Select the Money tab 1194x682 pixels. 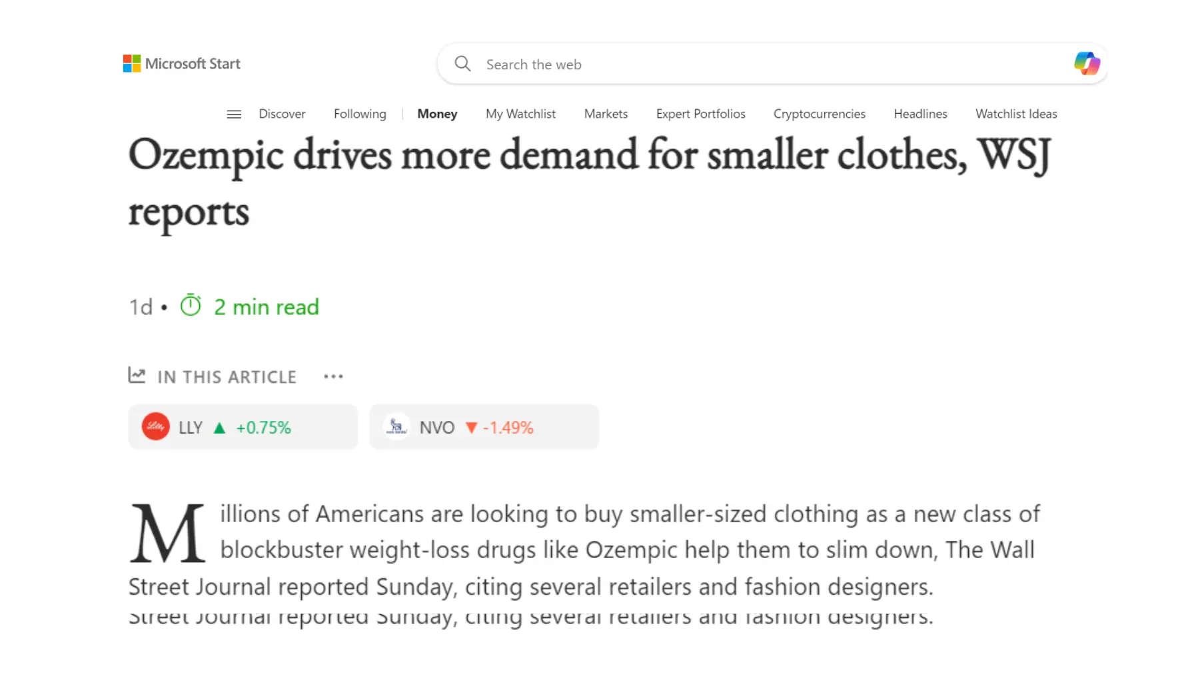coord(437,114)
